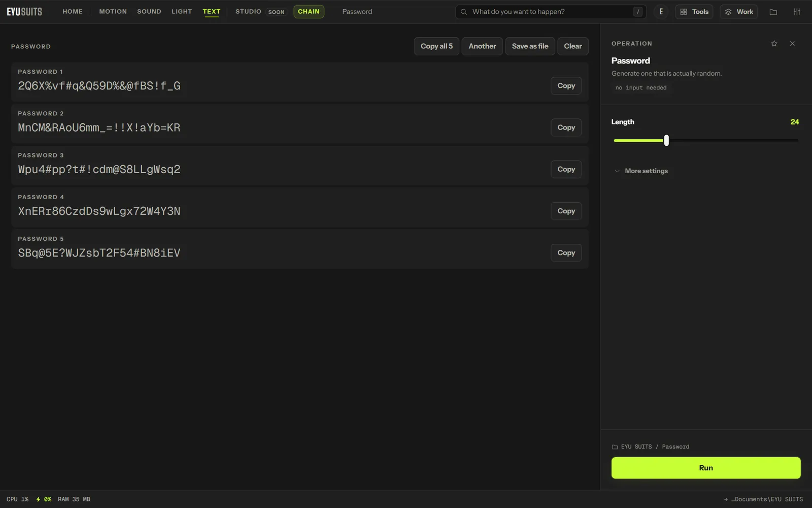The width and height of the screenshot is (812, 508).
Task: Generate Another password
Action: pyautogui.click(x=482, y=46)
